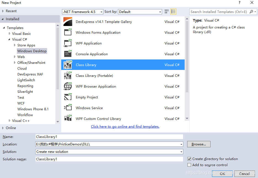The image size is (258, 178).
Task: Select the Workflow category
Action: (x=25, y=115)
